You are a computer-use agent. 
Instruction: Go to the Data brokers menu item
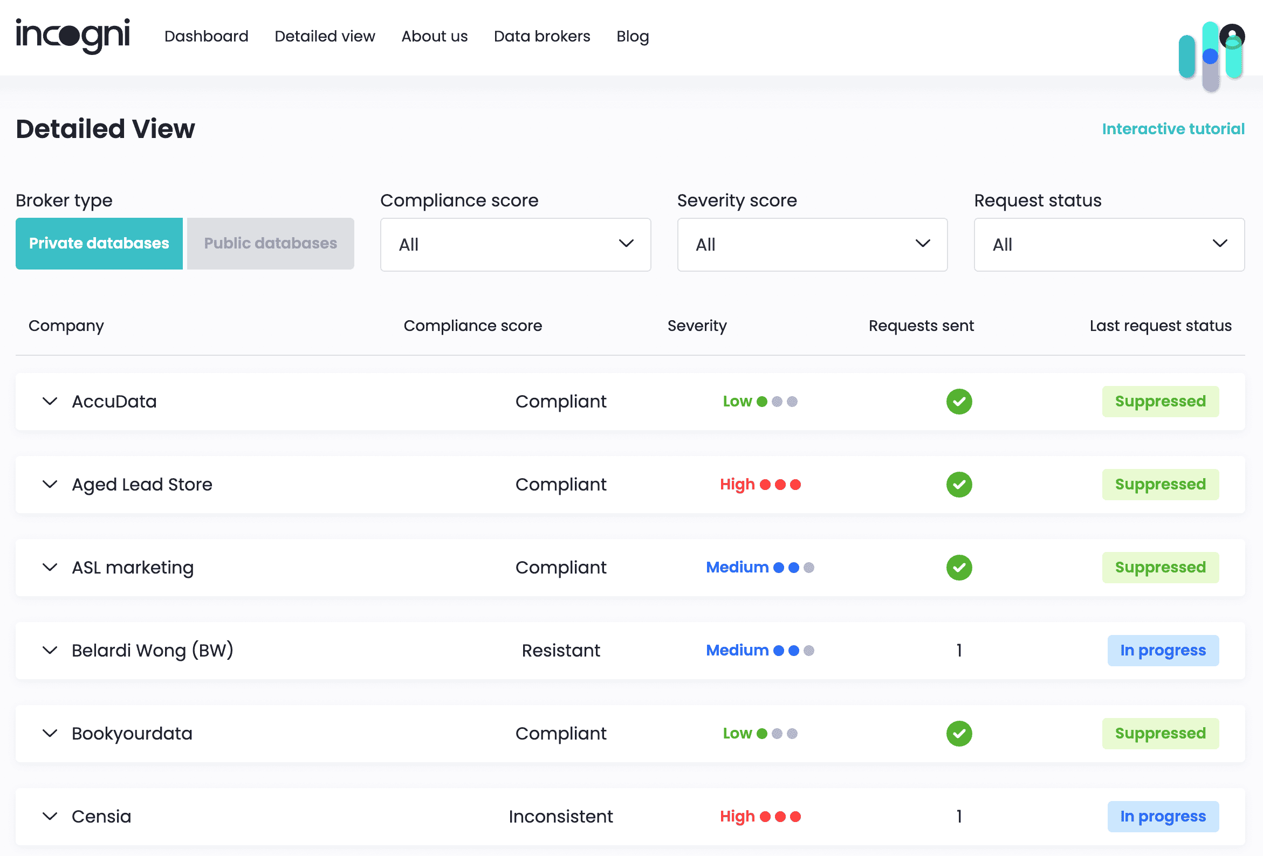click(x=542, y=36)
